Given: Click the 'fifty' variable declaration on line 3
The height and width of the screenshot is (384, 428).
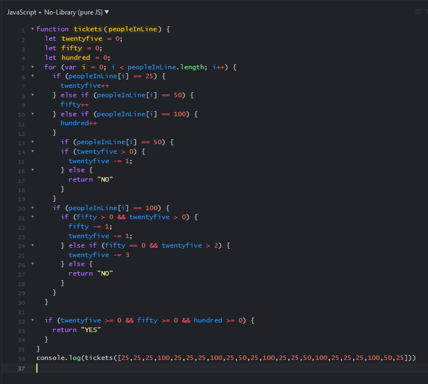Looking at the screenshot, I should point(72,48).
